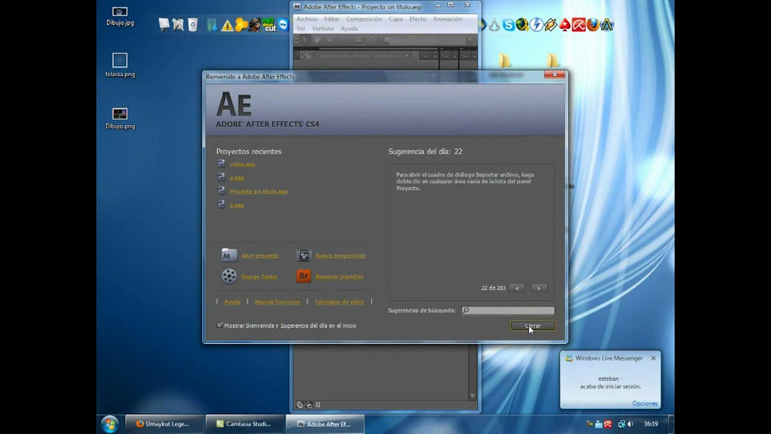771x434 pixels.
Task: Open the 2.aep recent project link
Action: pyautogui.click(x=237, y=205)
